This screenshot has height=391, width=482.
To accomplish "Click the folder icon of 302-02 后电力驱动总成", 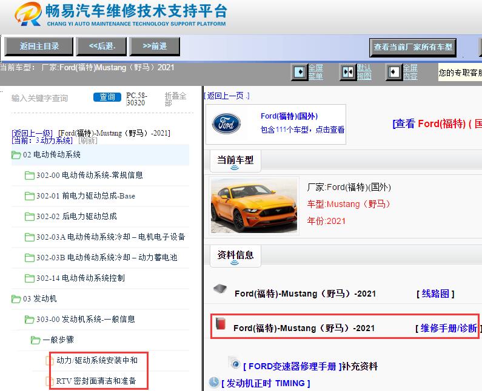I will [x=30, y=217].
